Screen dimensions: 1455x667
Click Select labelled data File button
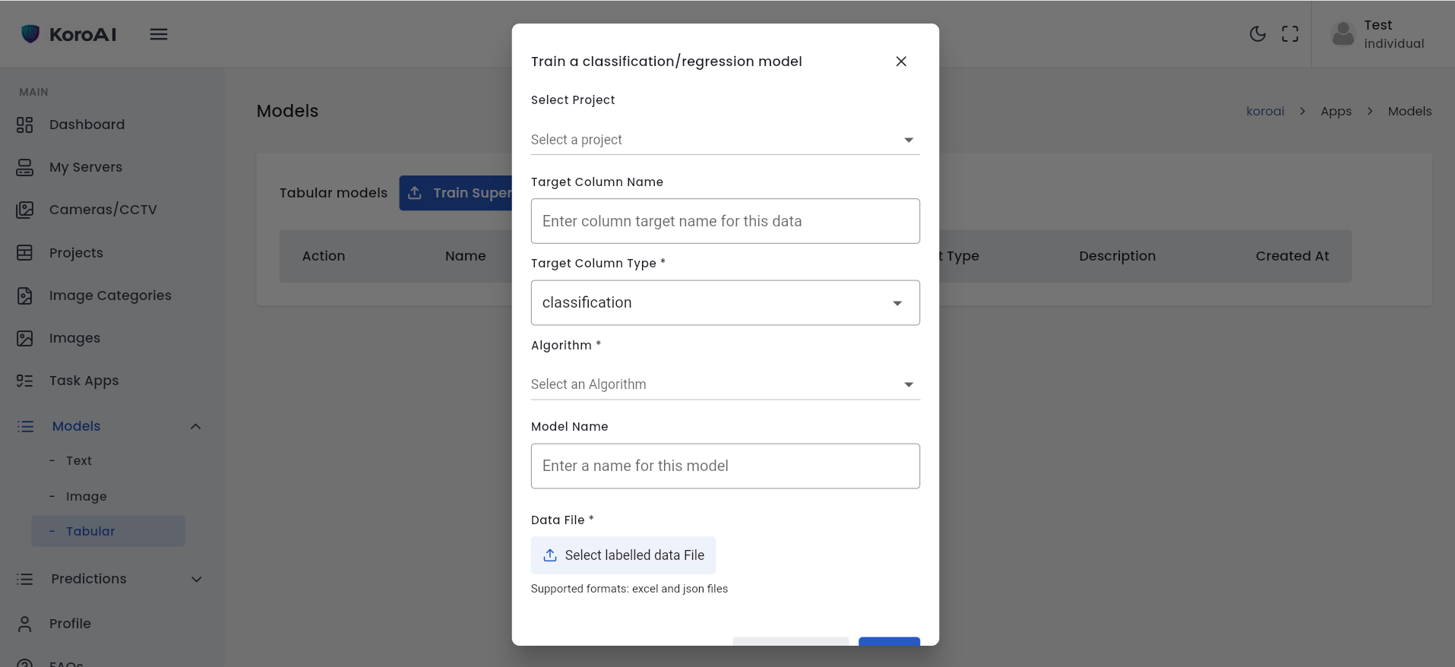623,555
